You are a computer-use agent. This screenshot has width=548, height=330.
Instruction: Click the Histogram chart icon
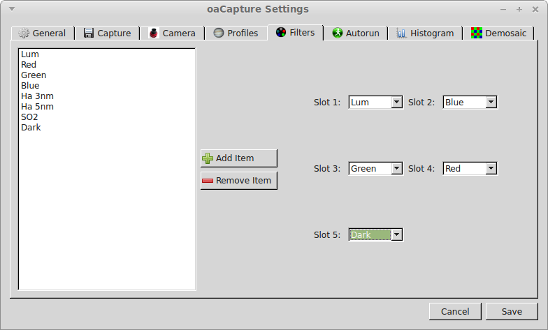coord(401,33)
